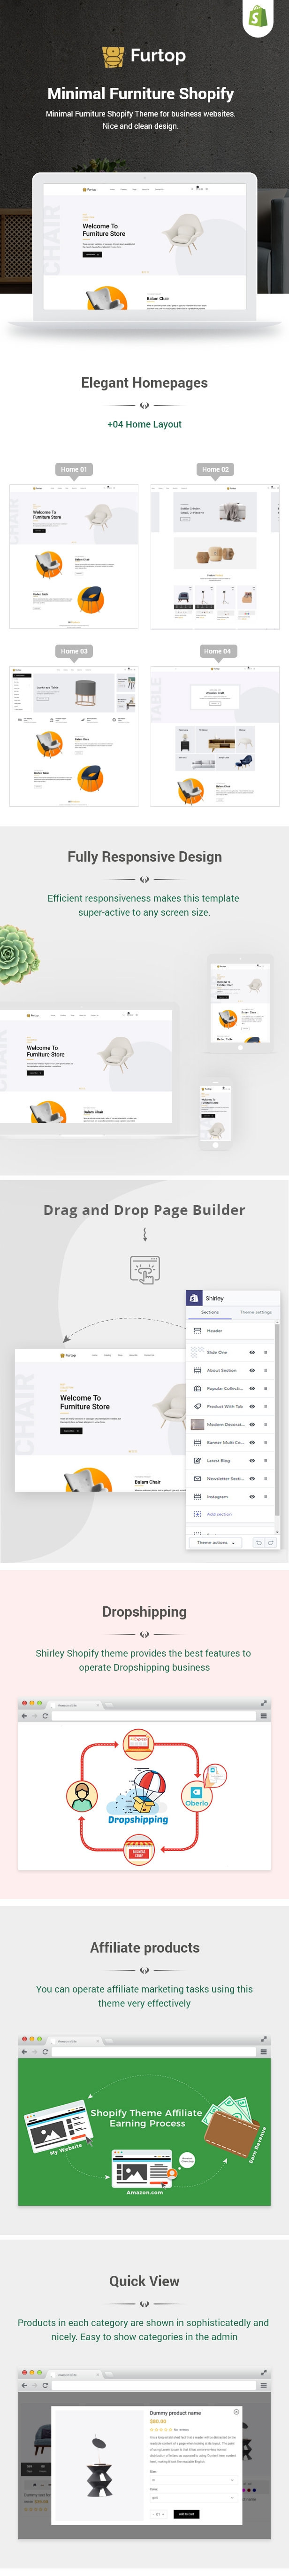The height and width of the screenshot is (2576, 289).
Task: Hide the Popular Collection section
Action: pyautogui.click(x=252, y=1388)
